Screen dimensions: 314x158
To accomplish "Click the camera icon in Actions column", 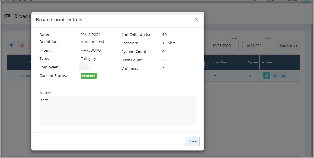I will 284,76.
